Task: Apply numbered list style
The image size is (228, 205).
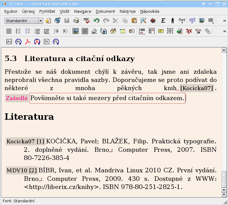Action: tap(18, 31)
